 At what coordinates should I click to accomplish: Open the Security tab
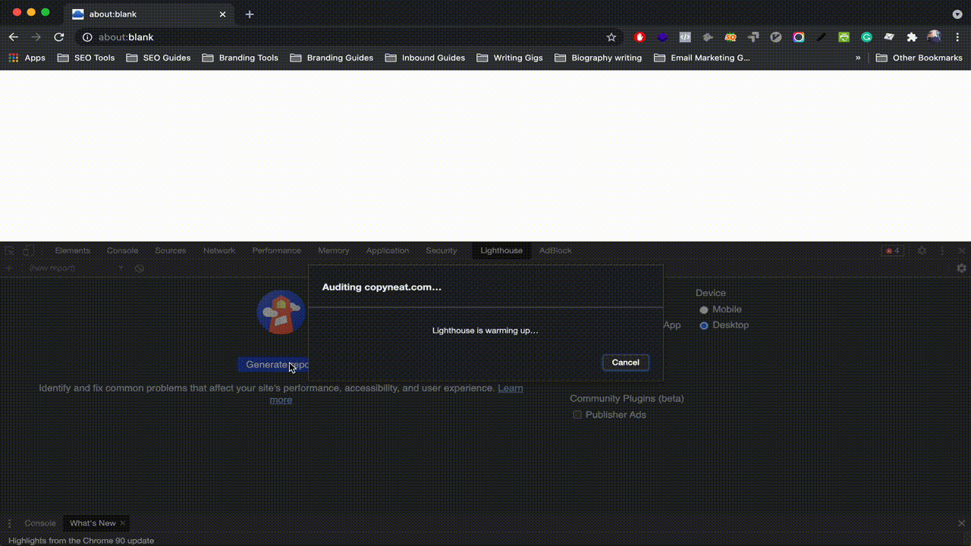[442, 251]
